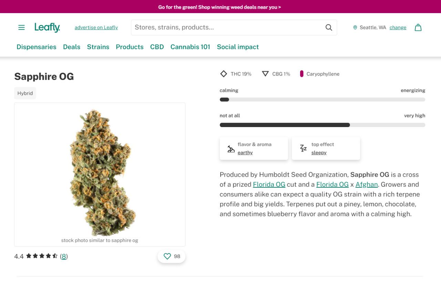Switch to the Strains section
Image resolution: width=441 pixels, height=281 pixels.
[98, 47]
